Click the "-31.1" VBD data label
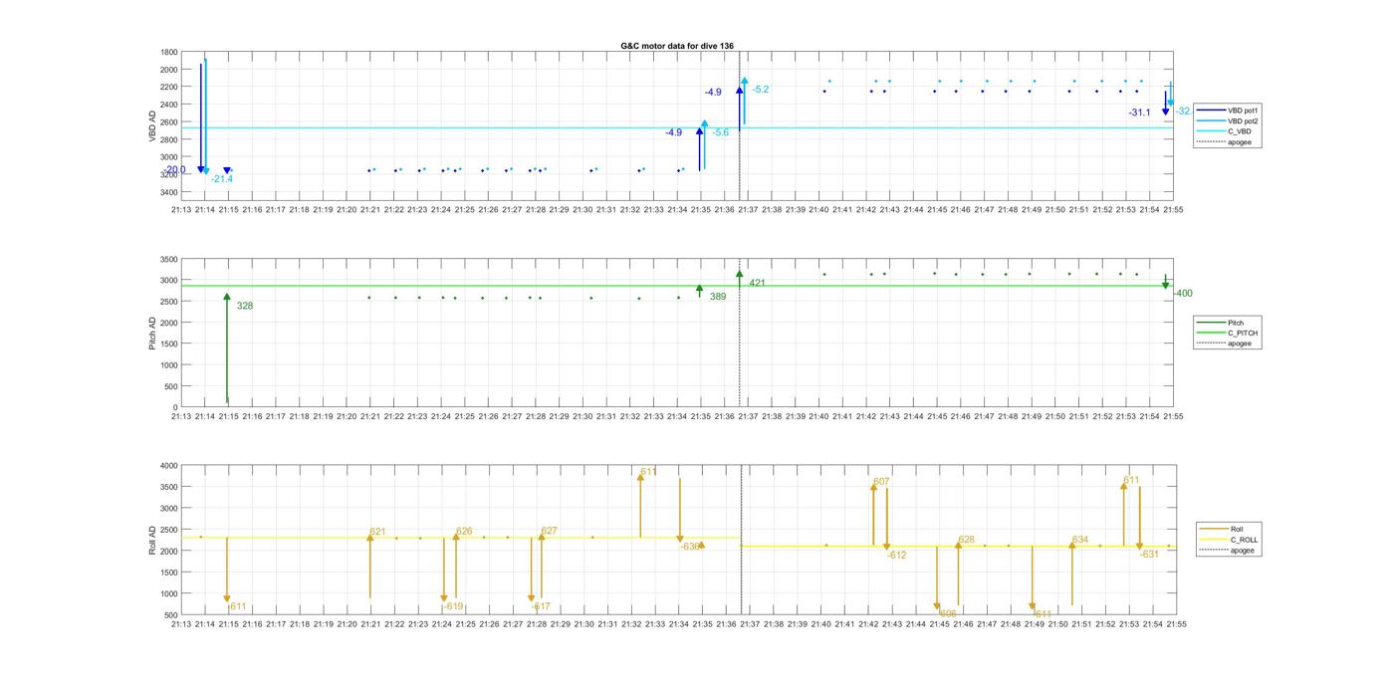Image resolution: width=1394 pixels, height=690 pixels. pos(1139,113)
